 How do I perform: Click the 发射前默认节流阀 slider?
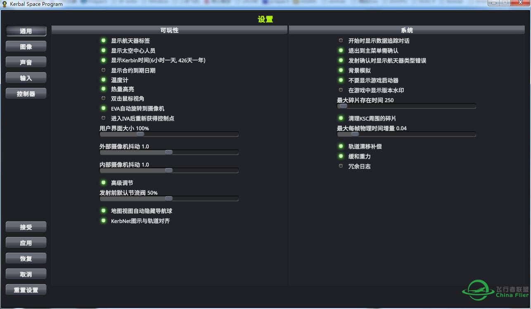coord(169,198)
